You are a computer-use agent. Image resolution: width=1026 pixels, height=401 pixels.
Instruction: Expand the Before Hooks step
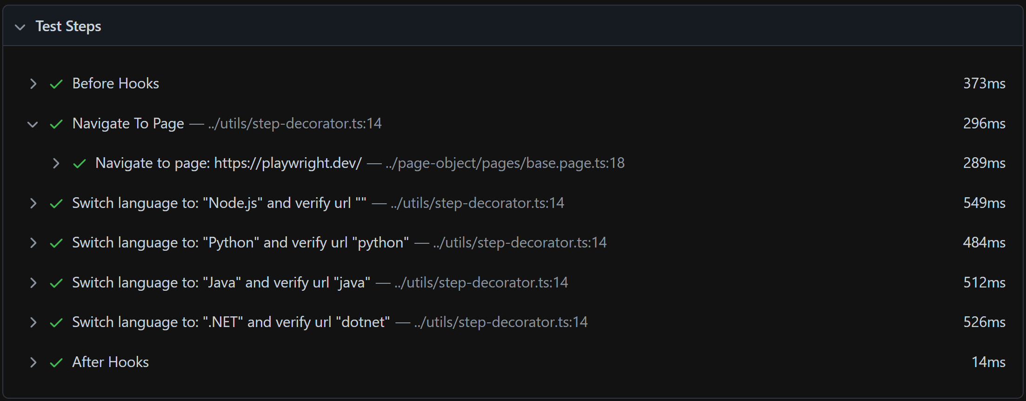point(33,84)
